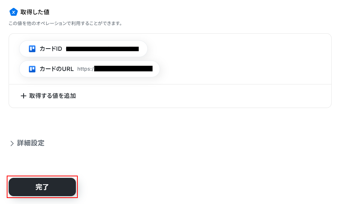Click the blue pentagon icon beside 取得した値
The width and height of the screenshot is (341, 204).
click(x=13, y=12)
